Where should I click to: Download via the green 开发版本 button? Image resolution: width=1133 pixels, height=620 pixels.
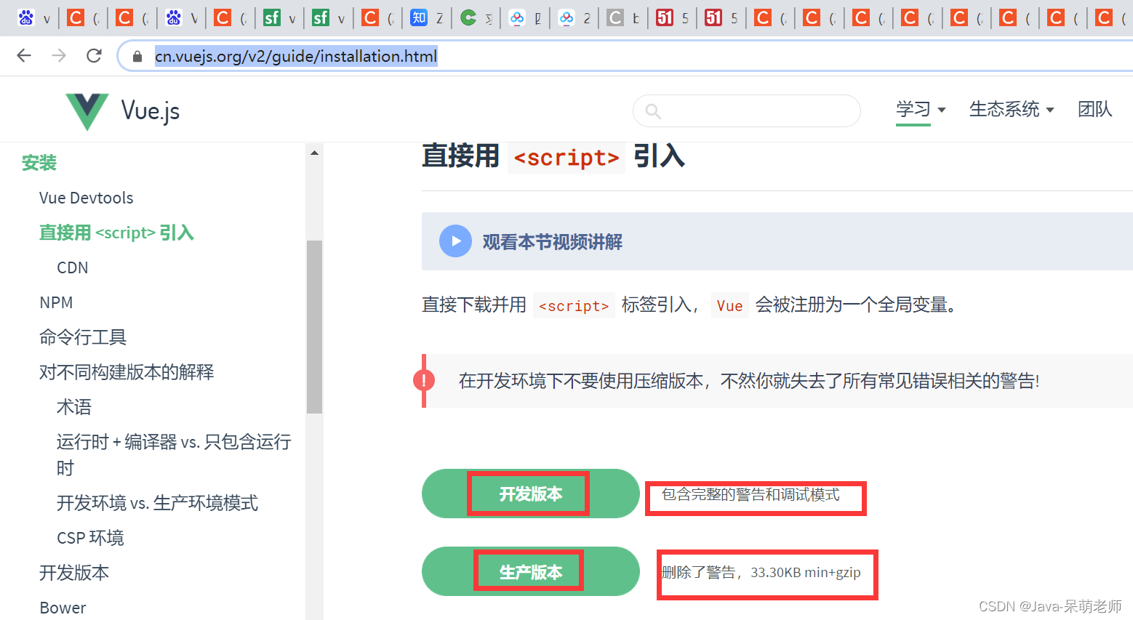coord(530,494)
